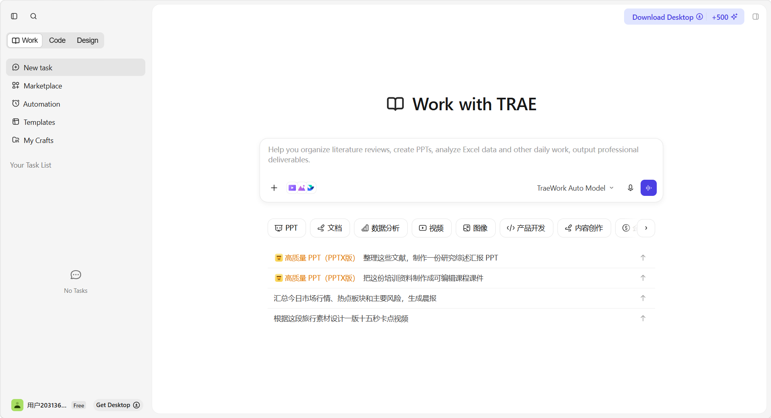Image resolution: width=771 pixels, height=418 pixels.
Task: Select the 产品开发 category chip
Action: (526, 228)
